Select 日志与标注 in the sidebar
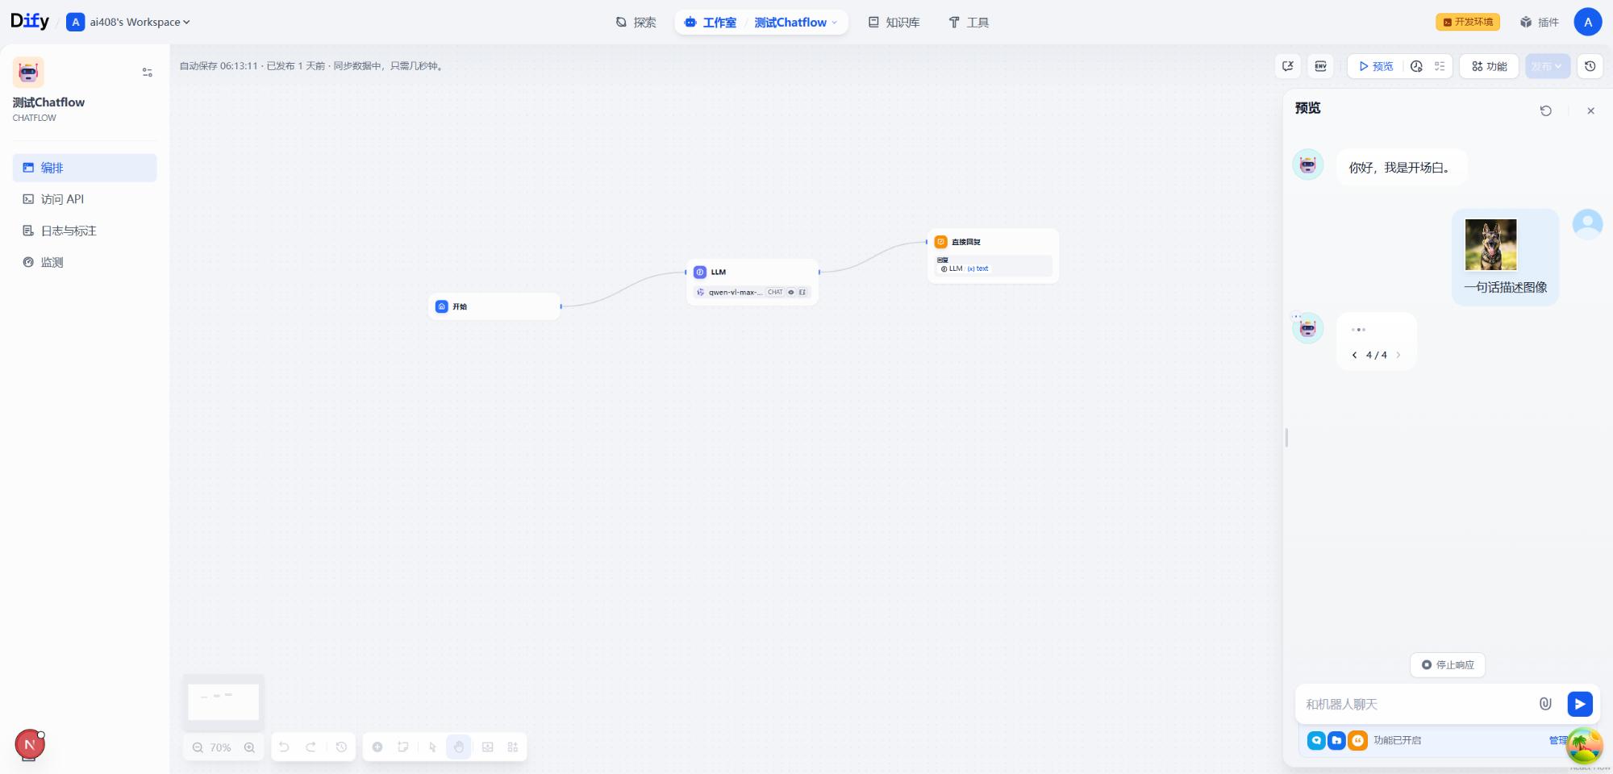 tap(69, 231)
